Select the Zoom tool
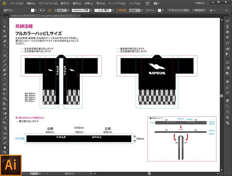The width and height of the screenshot is (232, 176). 5,152
